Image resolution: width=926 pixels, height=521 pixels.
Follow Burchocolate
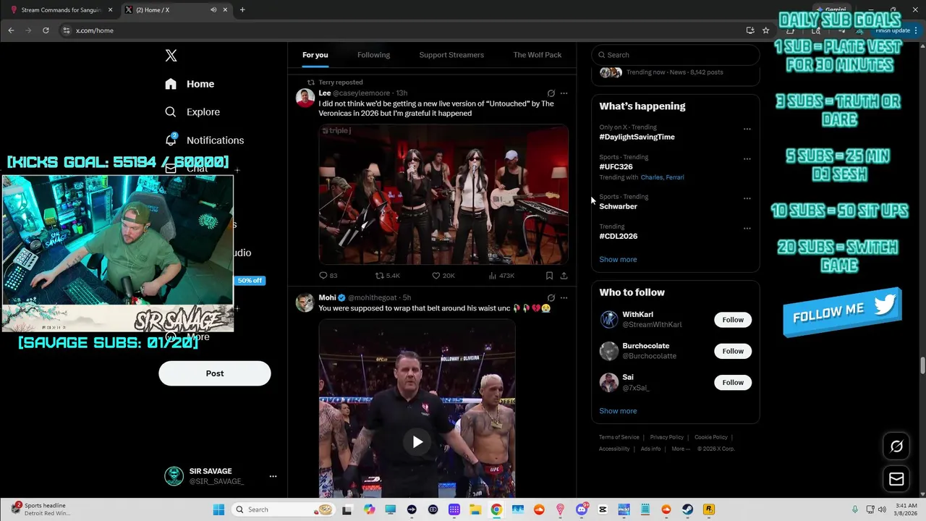[x=733, y=351]
